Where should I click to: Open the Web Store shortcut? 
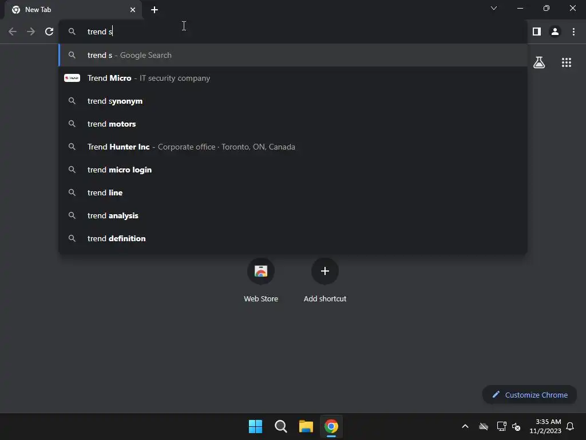[261, 281]
